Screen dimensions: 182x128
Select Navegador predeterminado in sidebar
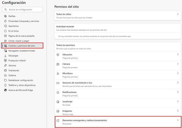[22, 51]
